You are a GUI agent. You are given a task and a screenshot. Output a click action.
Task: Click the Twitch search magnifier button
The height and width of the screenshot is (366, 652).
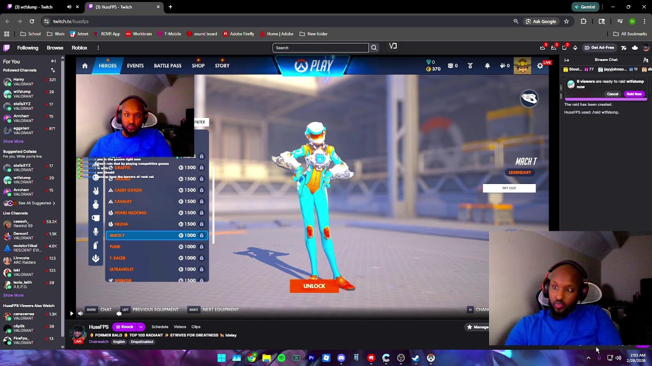click(374, 48)
